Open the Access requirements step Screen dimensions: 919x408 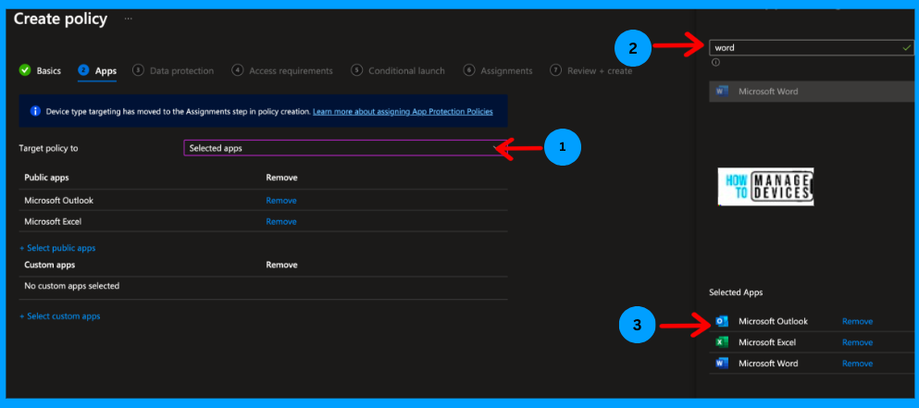point(290,70)
